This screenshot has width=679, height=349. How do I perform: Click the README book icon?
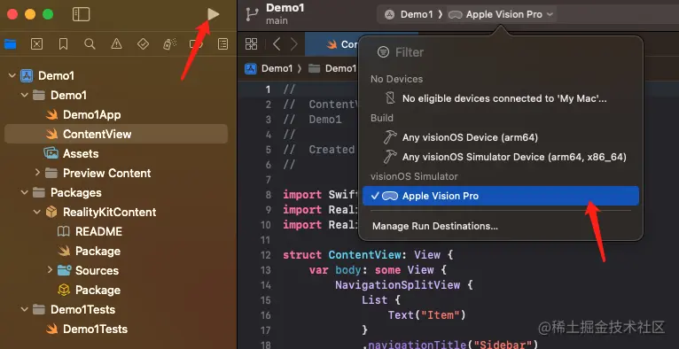64,231
